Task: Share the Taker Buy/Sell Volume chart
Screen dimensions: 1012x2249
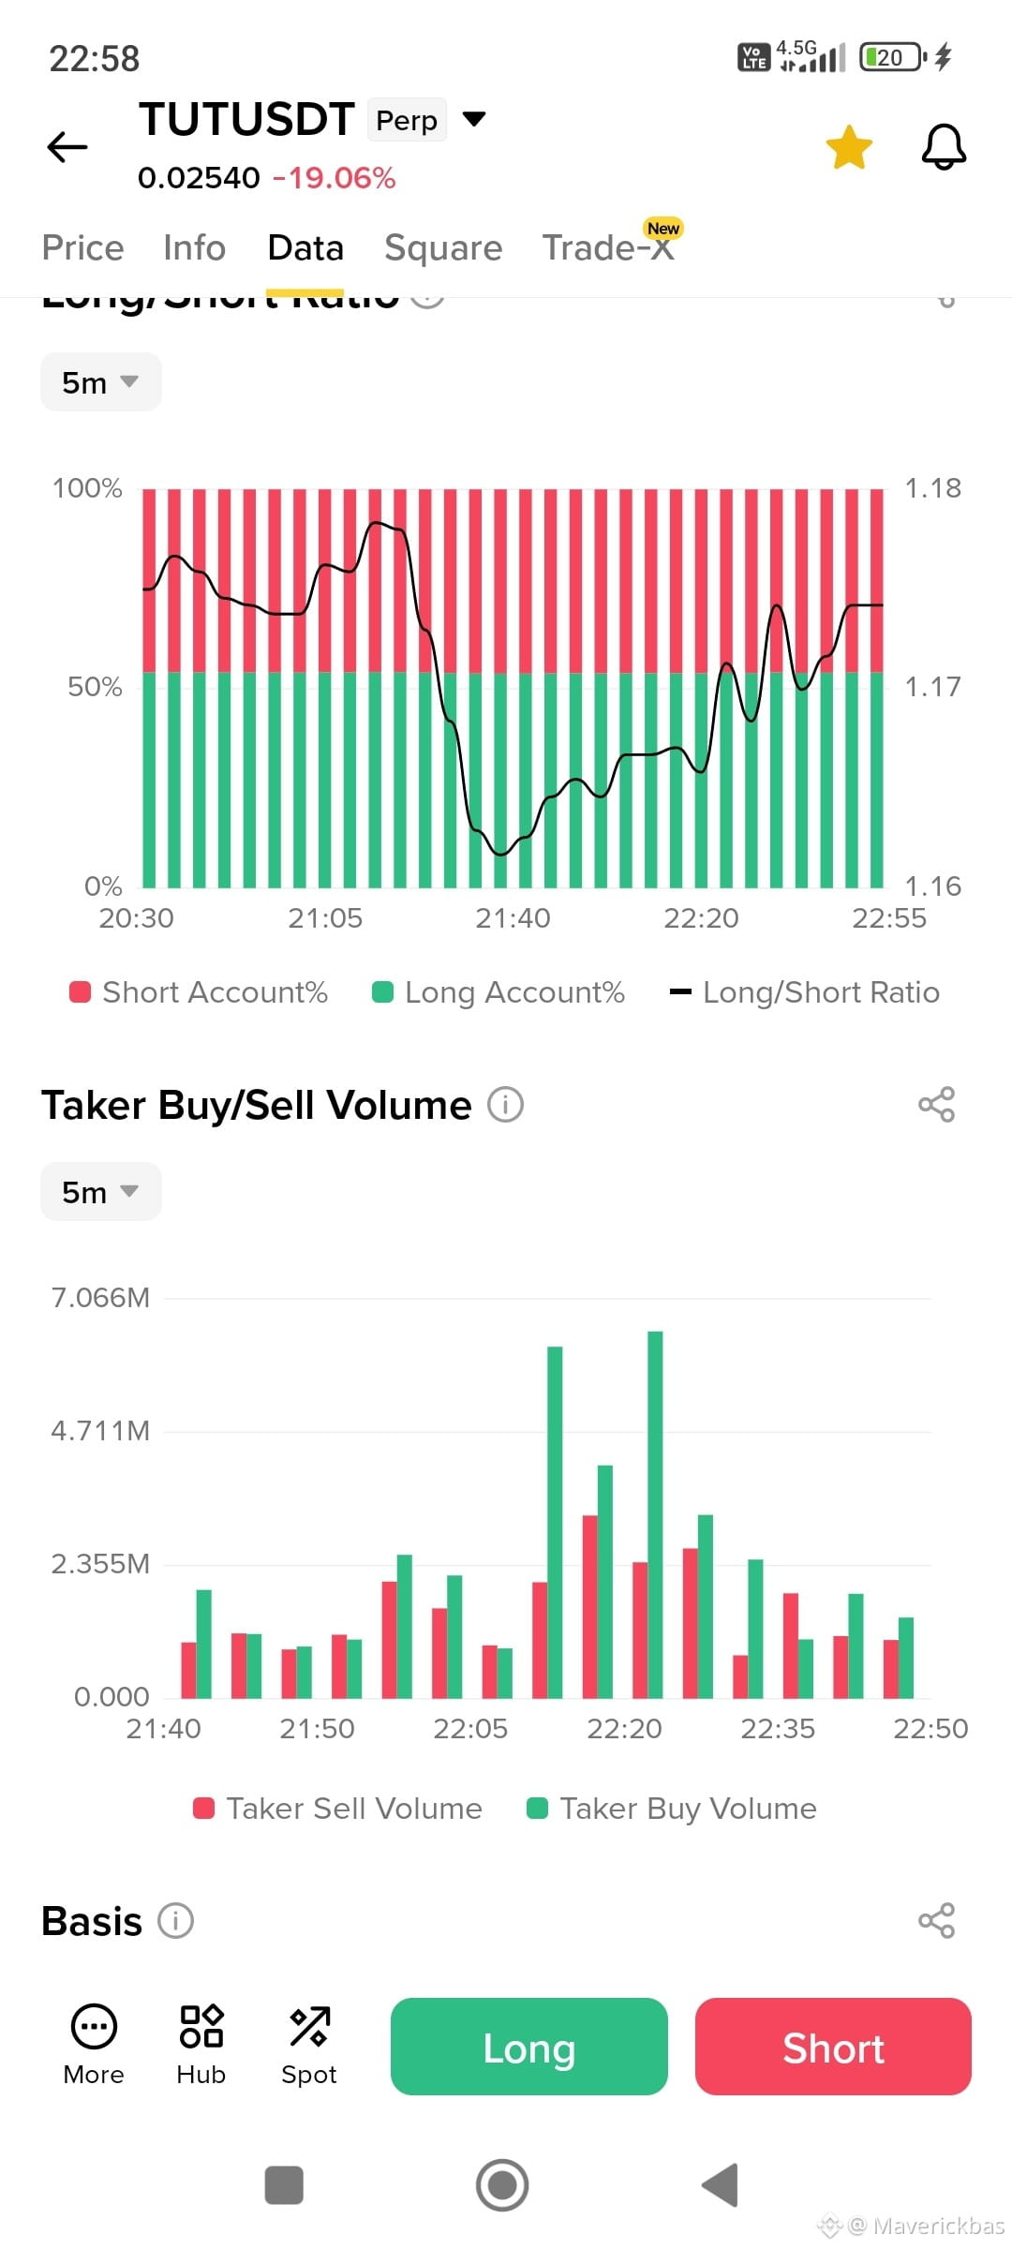Action: tap(936, 1105)
